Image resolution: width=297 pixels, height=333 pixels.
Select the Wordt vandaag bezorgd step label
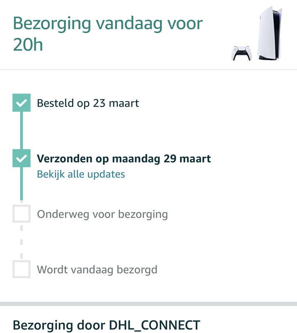point(97,269)
